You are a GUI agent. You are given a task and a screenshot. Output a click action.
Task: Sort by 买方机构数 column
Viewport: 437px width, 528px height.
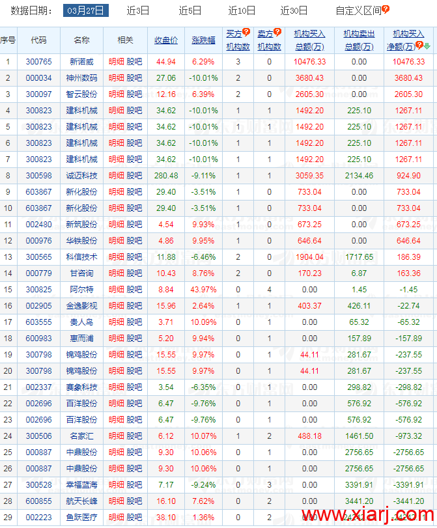click(x=238, y=40)
